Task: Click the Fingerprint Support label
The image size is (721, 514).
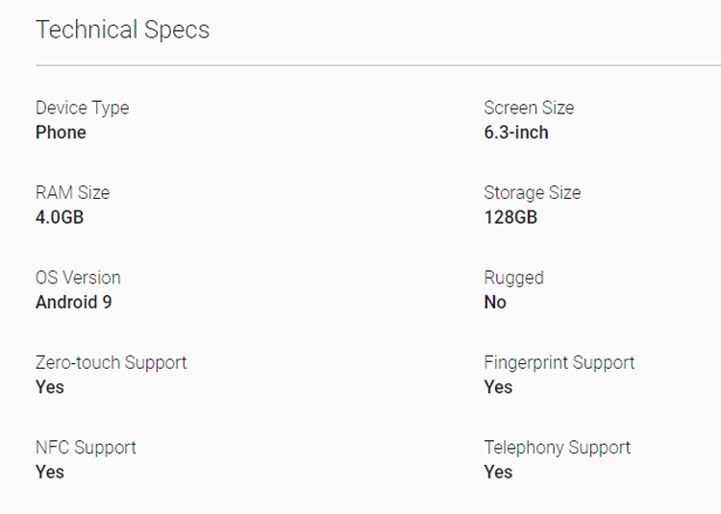Action: 559,362
